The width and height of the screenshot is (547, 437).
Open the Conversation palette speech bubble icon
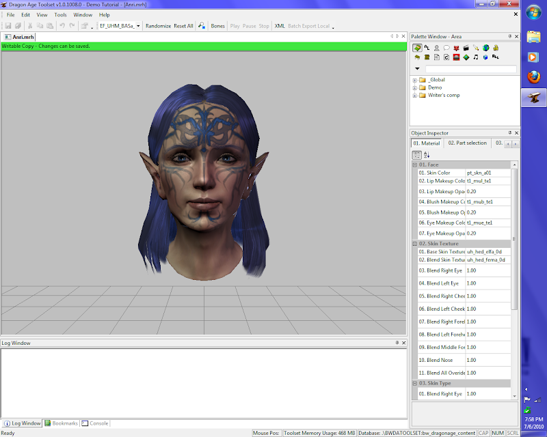point(446,48)
